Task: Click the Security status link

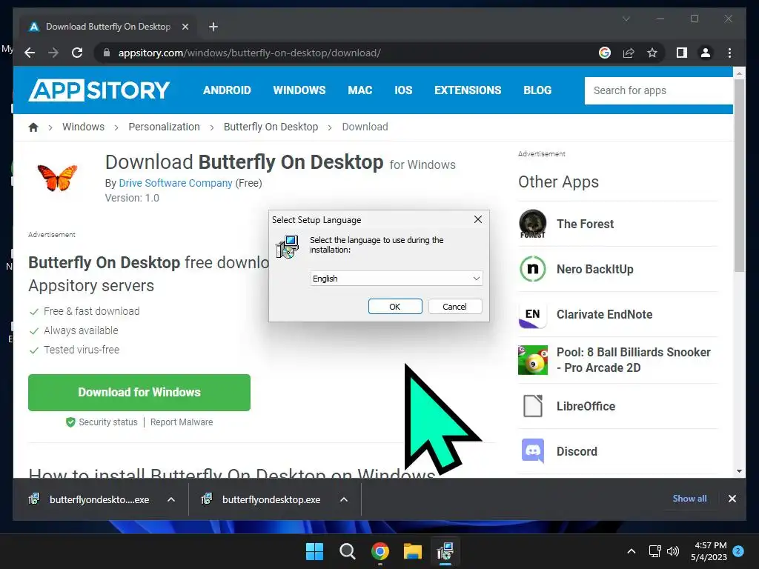Action: point(108,422)
